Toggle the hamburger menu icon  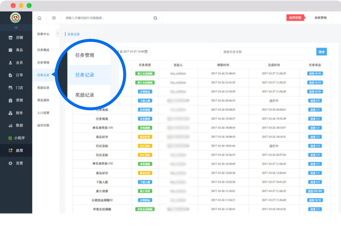(54, 18)
